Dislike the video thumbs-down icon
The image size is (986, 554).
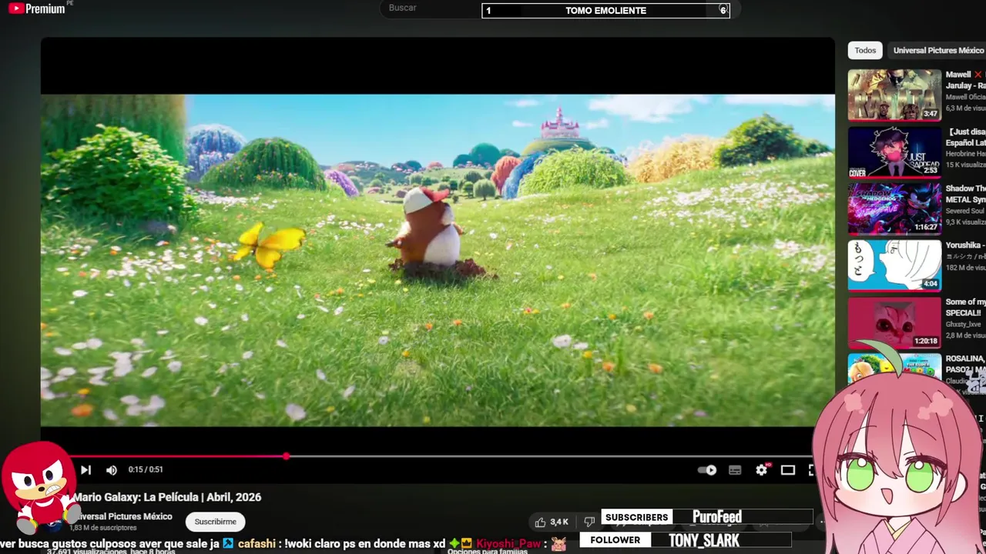click(x=589, y=522)
